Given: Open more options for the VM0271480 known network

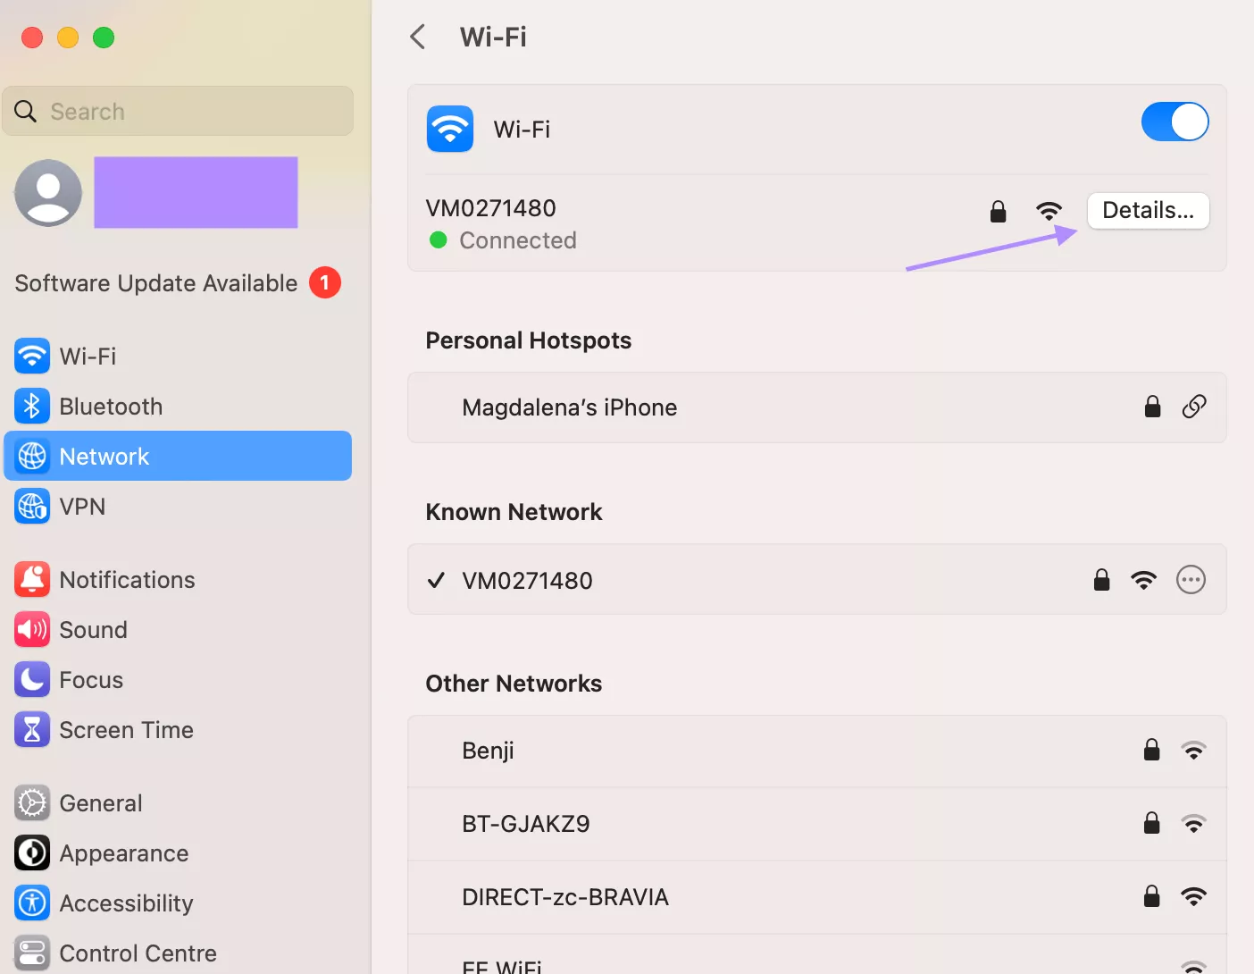Looking at the screenshot, I should pyautogui.click(x=1191, y=579).
